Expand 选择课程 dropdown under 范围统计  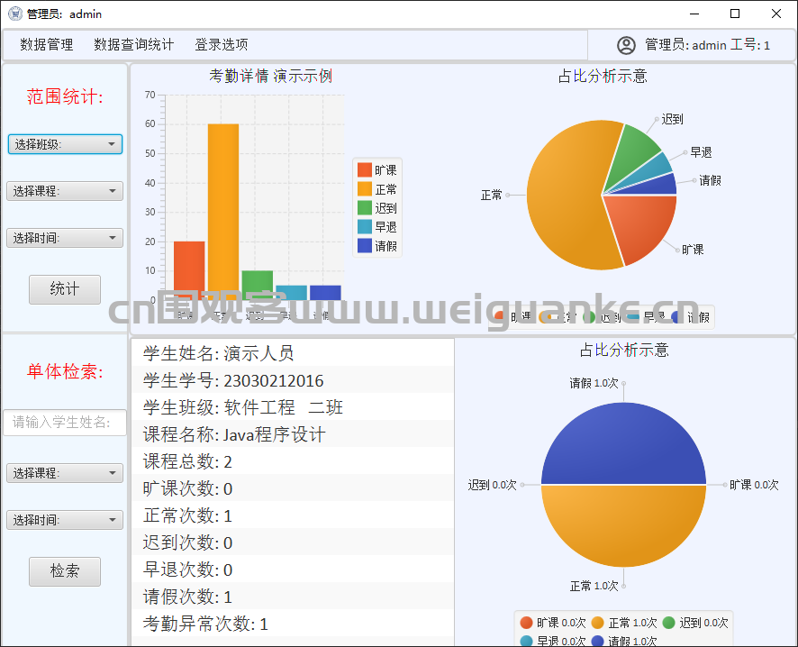pyautogui.click(x=65, y=191)
